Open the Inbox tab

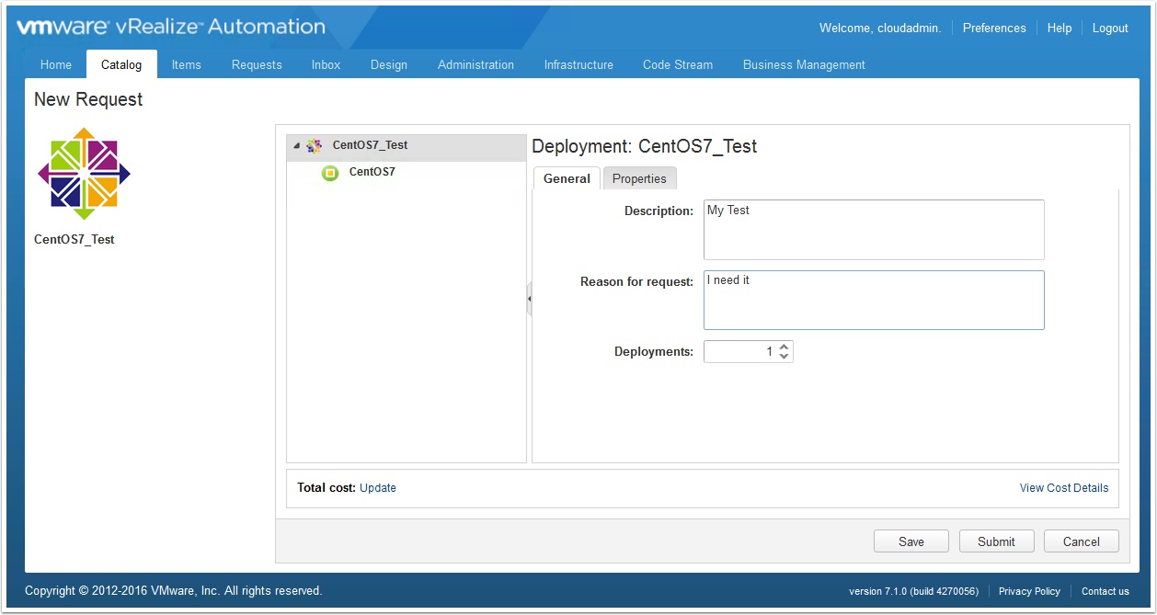click(x=326, y=64)
